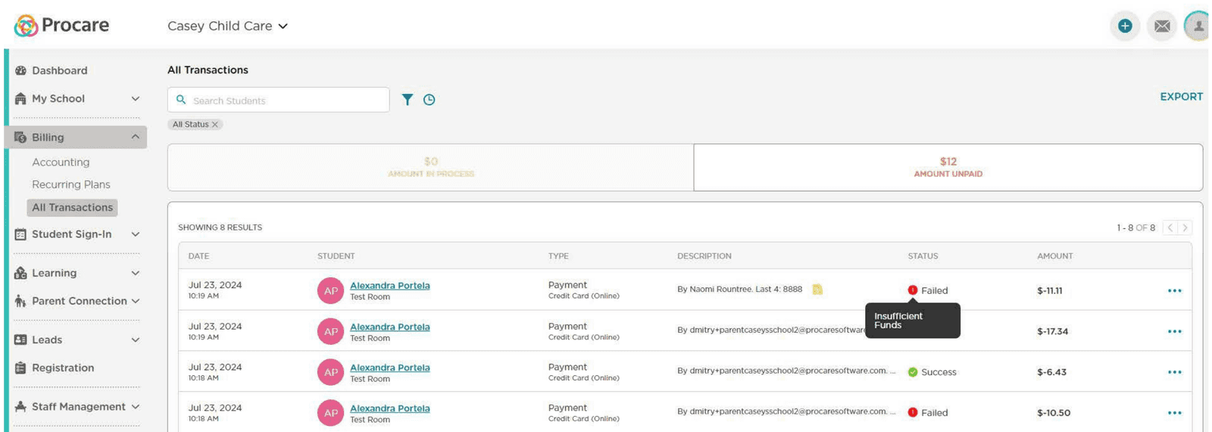Click the Failed status icon for $-10.50

click(x=913, y=412)
